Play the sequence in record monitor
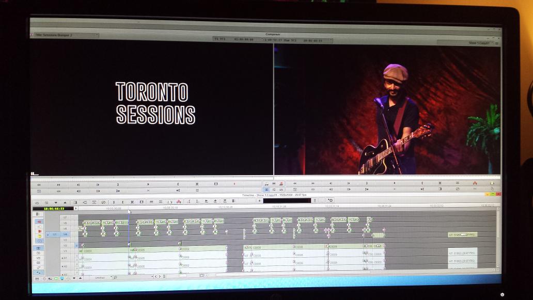Viewport: 533px width, 300px height. click(x=394, y=183)
